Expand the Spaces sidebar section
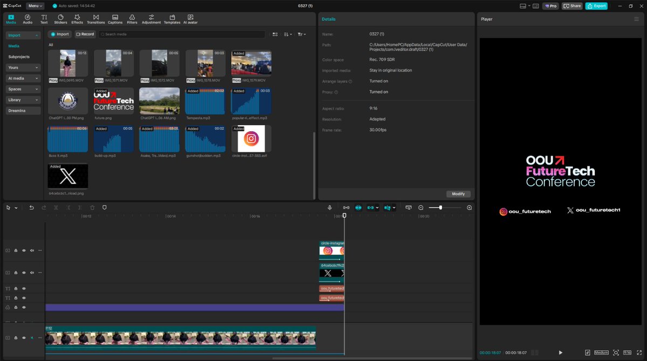The height and width of the screenshot is (361, 647). pos(23,89)
